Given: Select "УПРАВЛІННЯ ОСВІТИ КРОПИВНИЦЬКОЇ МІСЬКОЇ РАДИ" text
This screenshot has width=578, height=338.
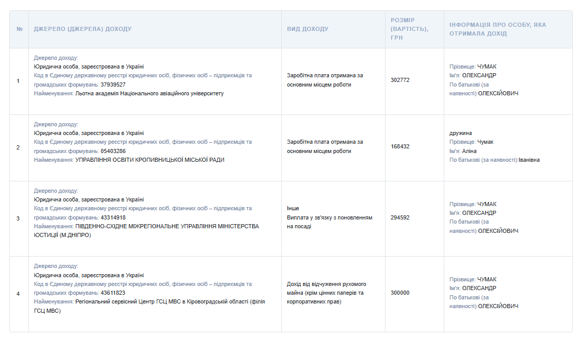Looking at the screenshot, I should coord(150,160).
